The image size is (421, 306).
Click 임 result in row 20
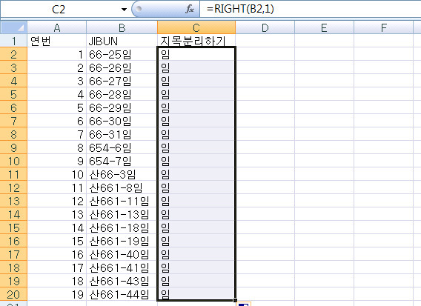(196, 294)
